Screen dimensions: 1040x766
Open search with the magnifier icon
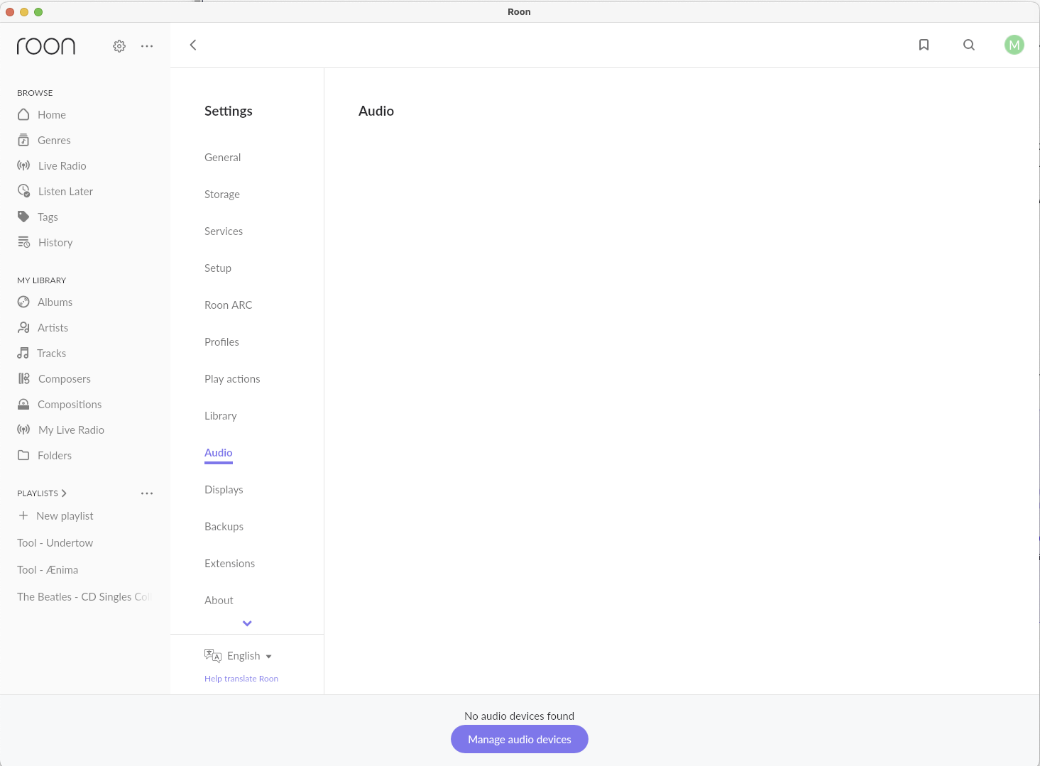point(969,45)
